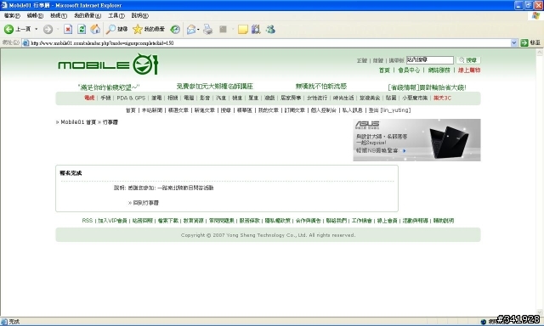Click the Favorites star toolbar icon
Image resolution: width=544 pixels, height=326 pixels.
(x=138, y=30)
